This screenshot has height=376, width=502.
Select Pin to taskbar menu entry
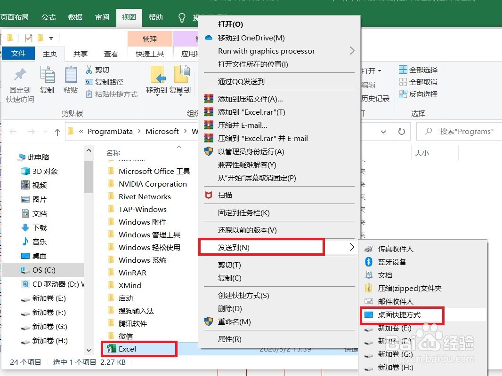tap(279, 213)
